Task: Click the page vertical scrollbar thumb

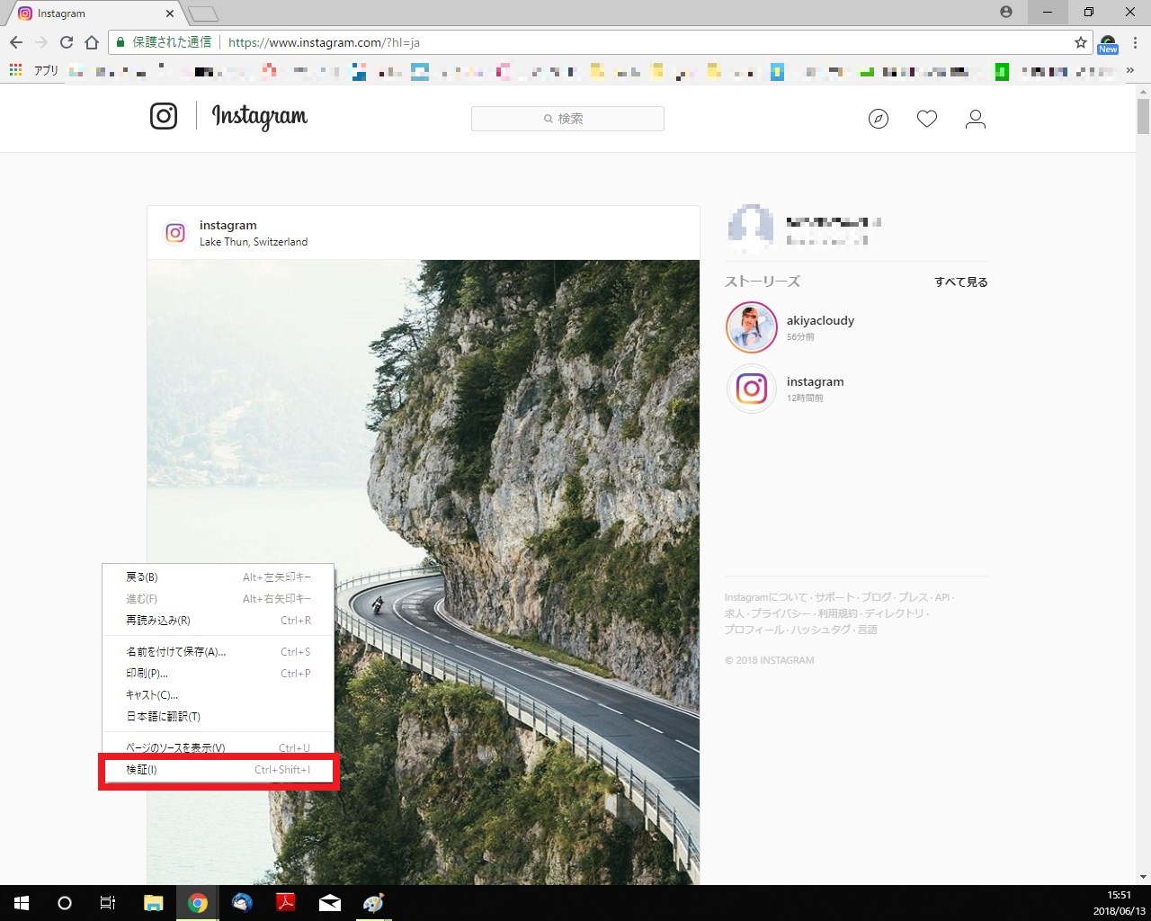Action: pyautogui.click(x=1143, y=117)
